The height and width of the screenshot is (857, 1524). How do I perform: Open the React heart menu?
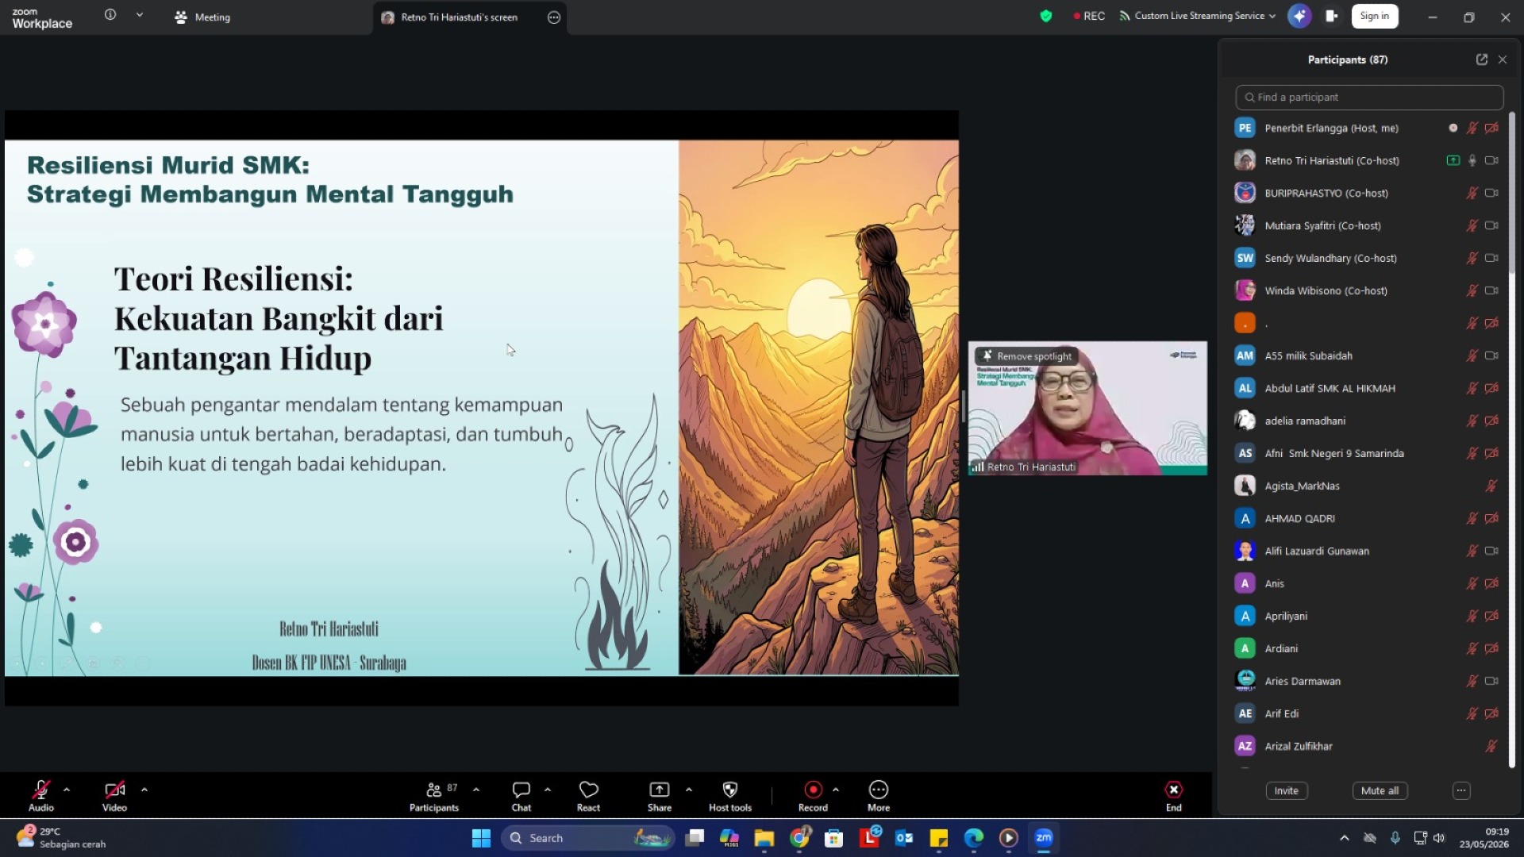pyautogui.click(x=588, y=796)
